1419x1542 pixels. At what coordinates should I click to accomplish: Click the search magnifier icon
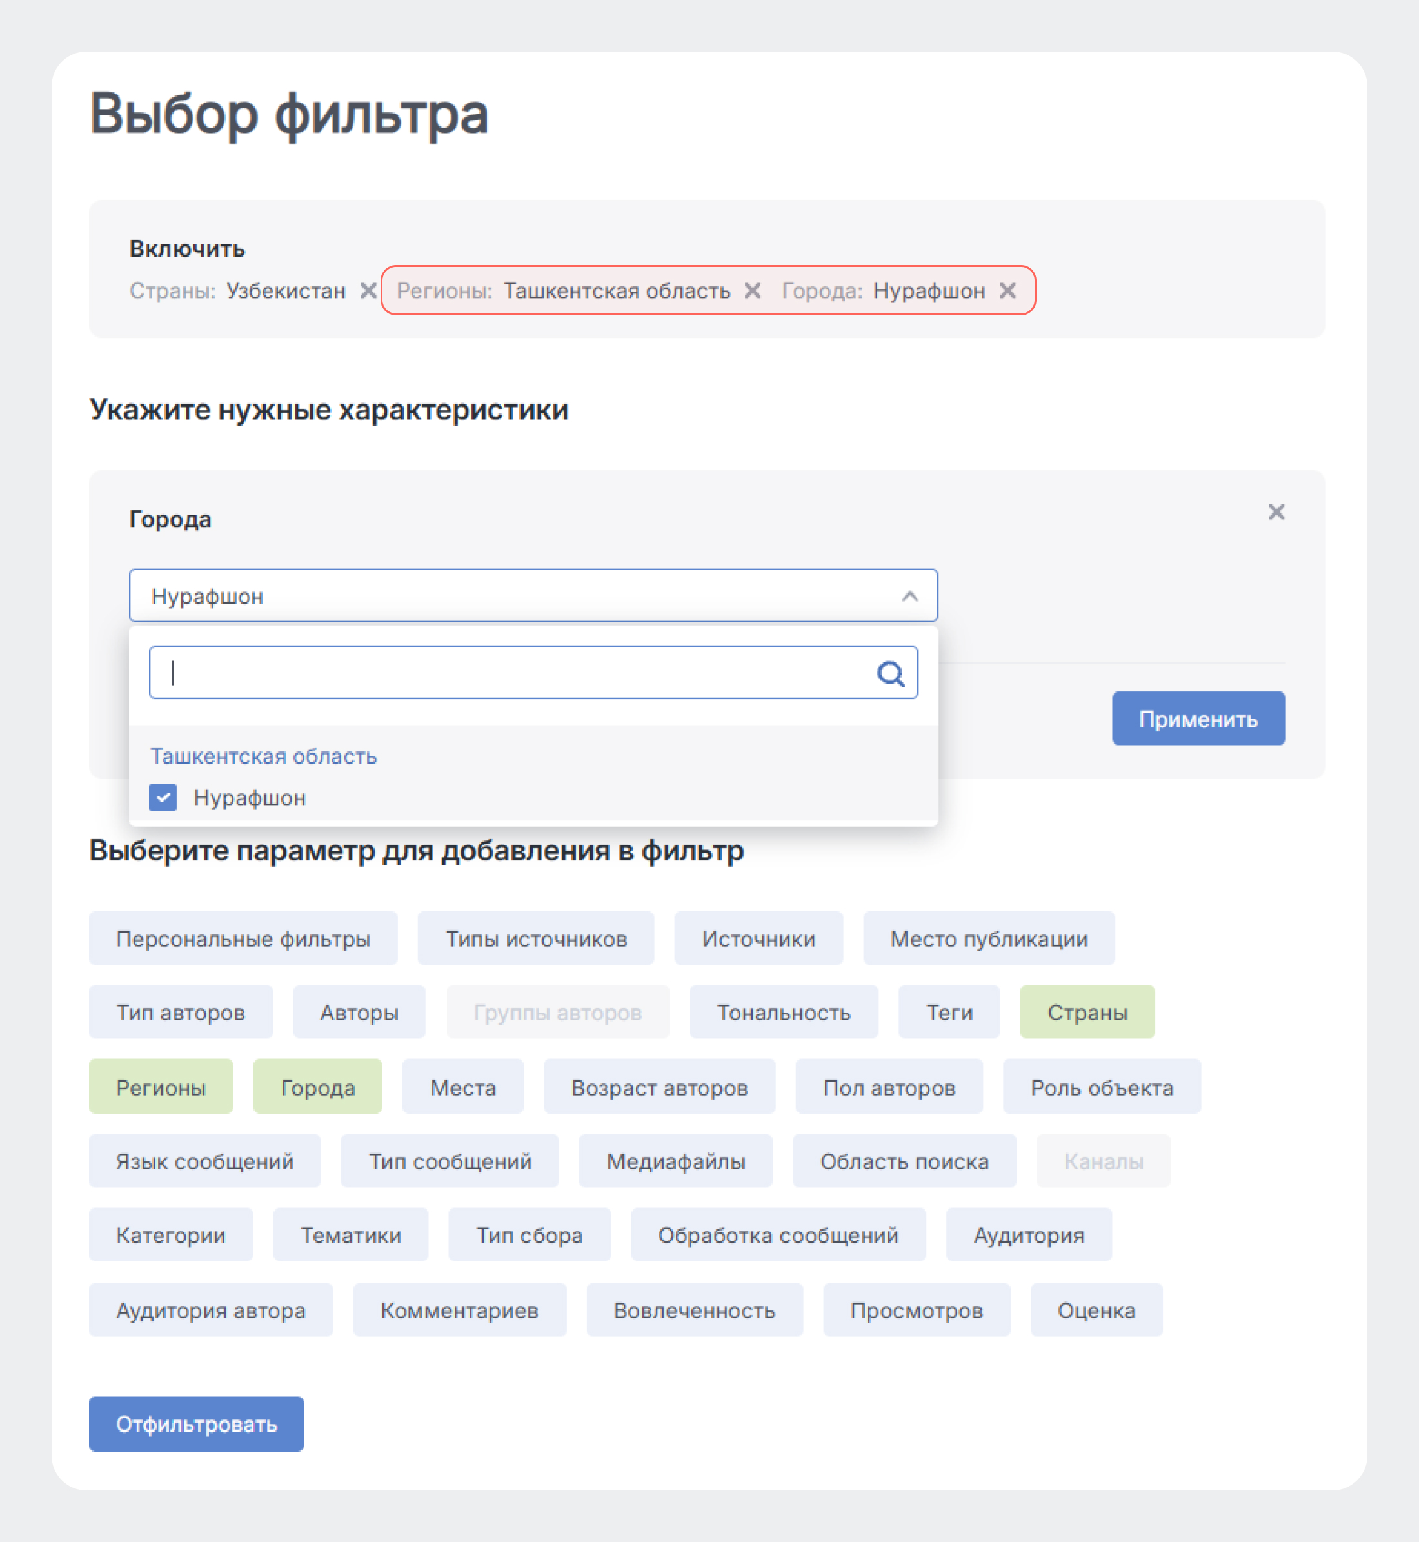(890, 673)
